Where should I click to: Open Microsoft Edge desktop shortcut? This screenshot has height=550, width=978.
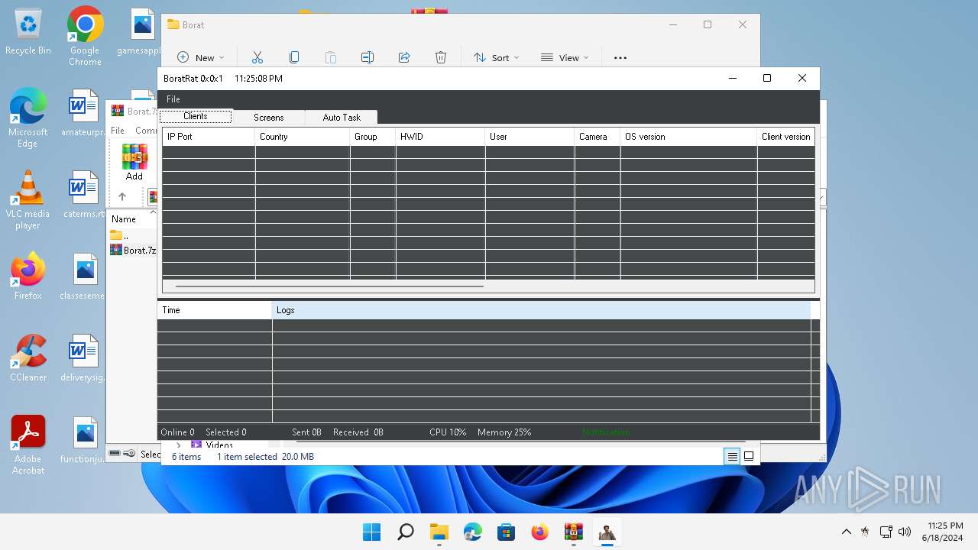click(28, 118)
